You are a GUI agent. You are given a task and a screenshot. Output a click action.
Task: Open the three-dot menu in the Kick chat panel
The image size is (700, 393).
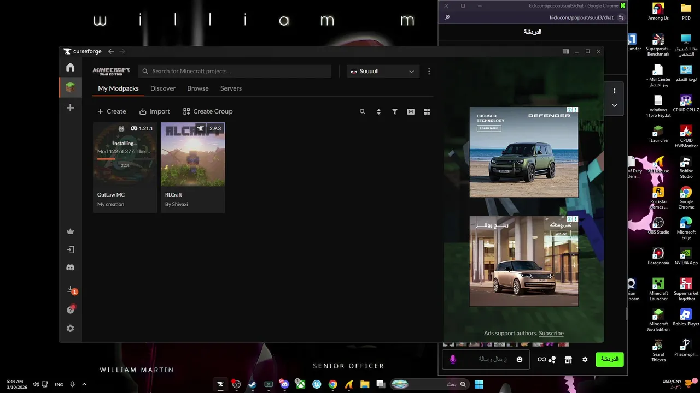[614, 91]
